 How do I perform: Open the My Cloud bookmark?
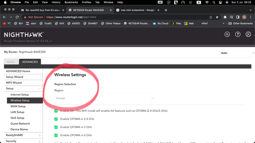(x=161, y=23)
